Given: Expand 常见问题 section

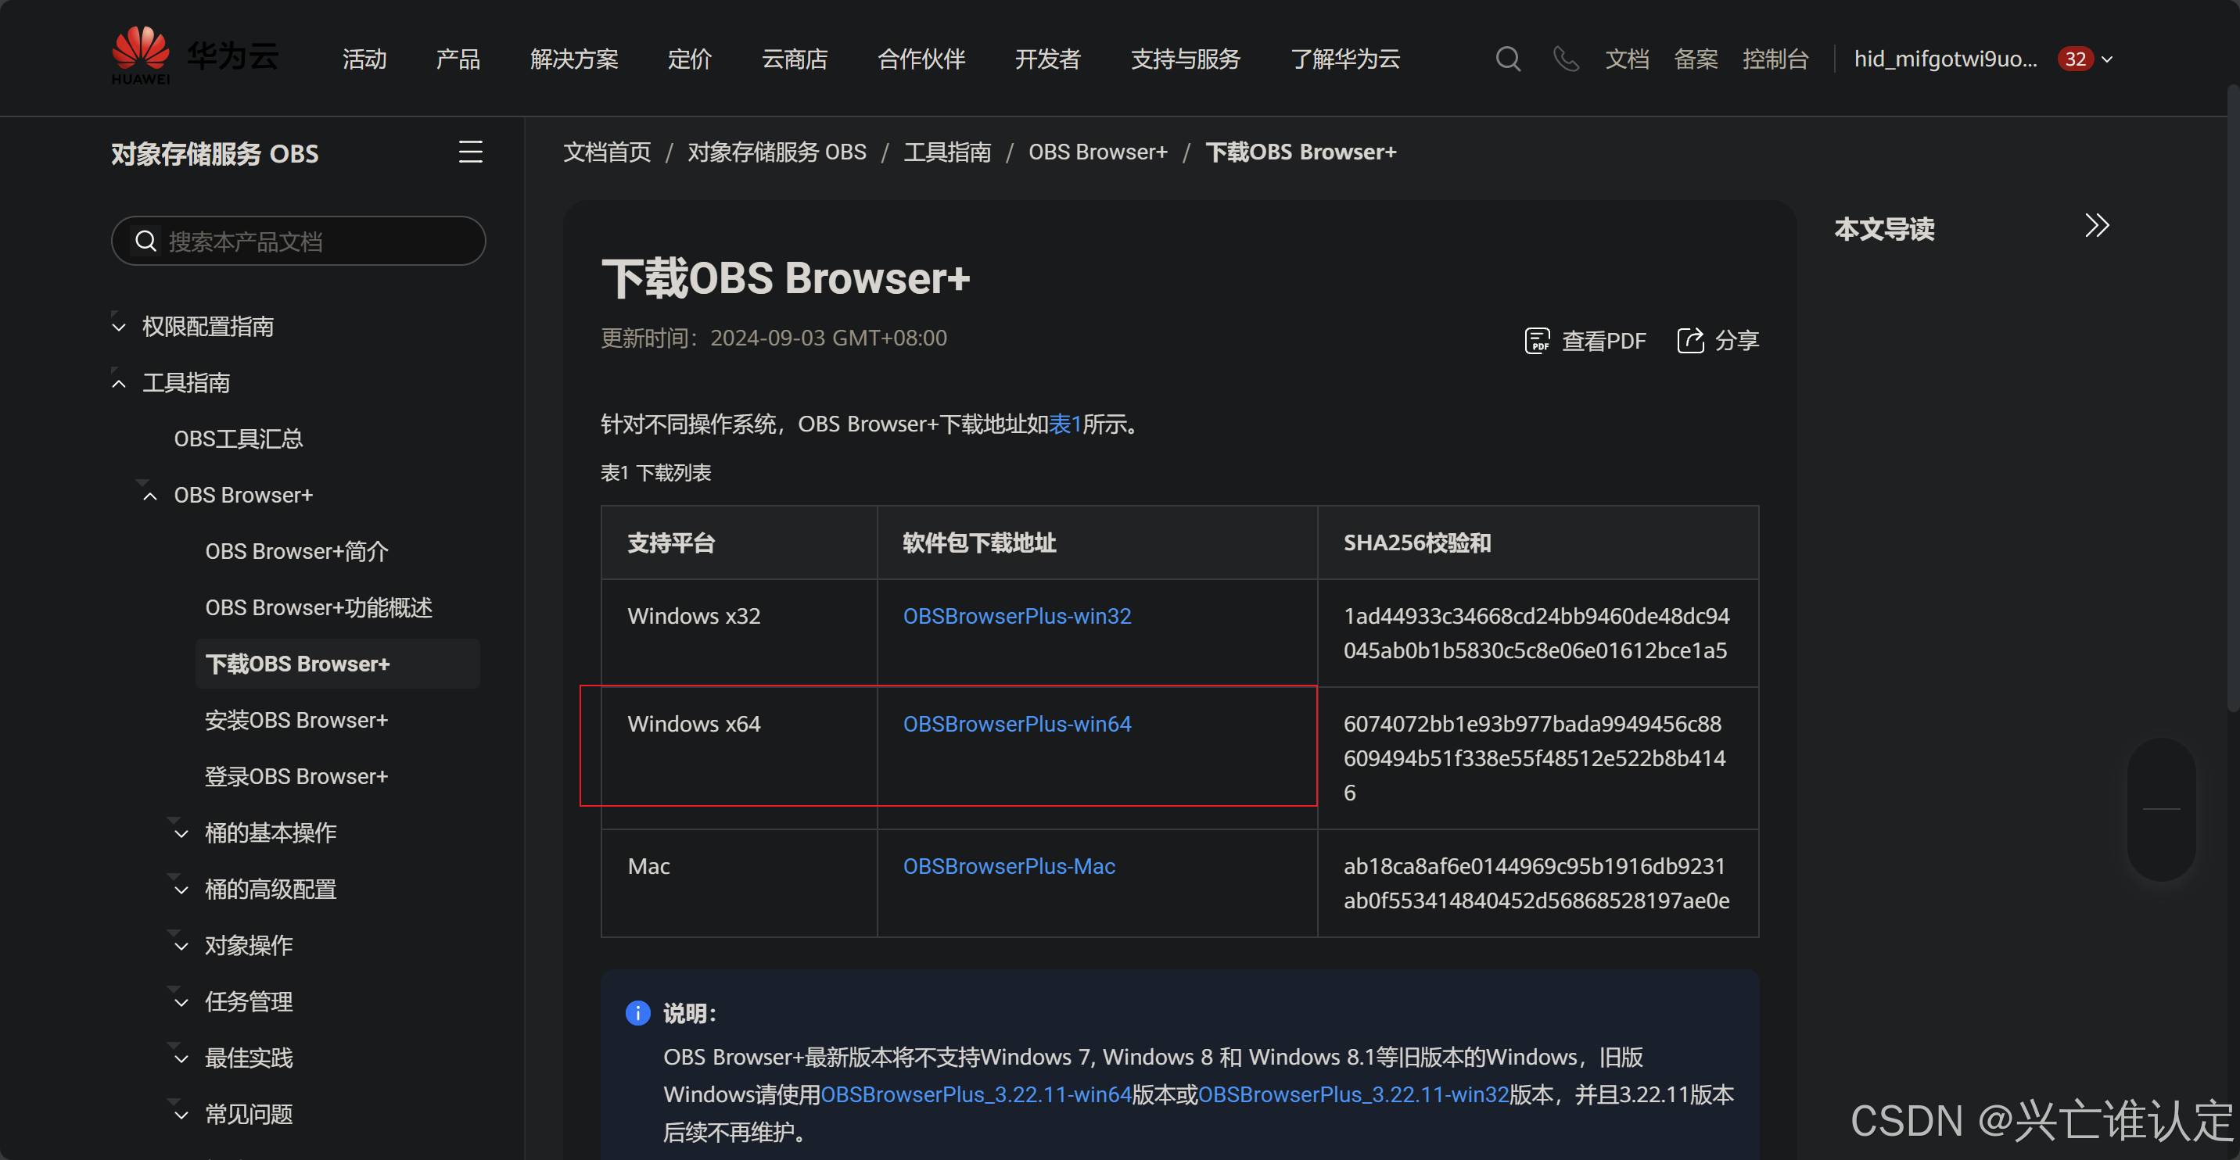Looking at the screenshot, I should click(181, 1115).
